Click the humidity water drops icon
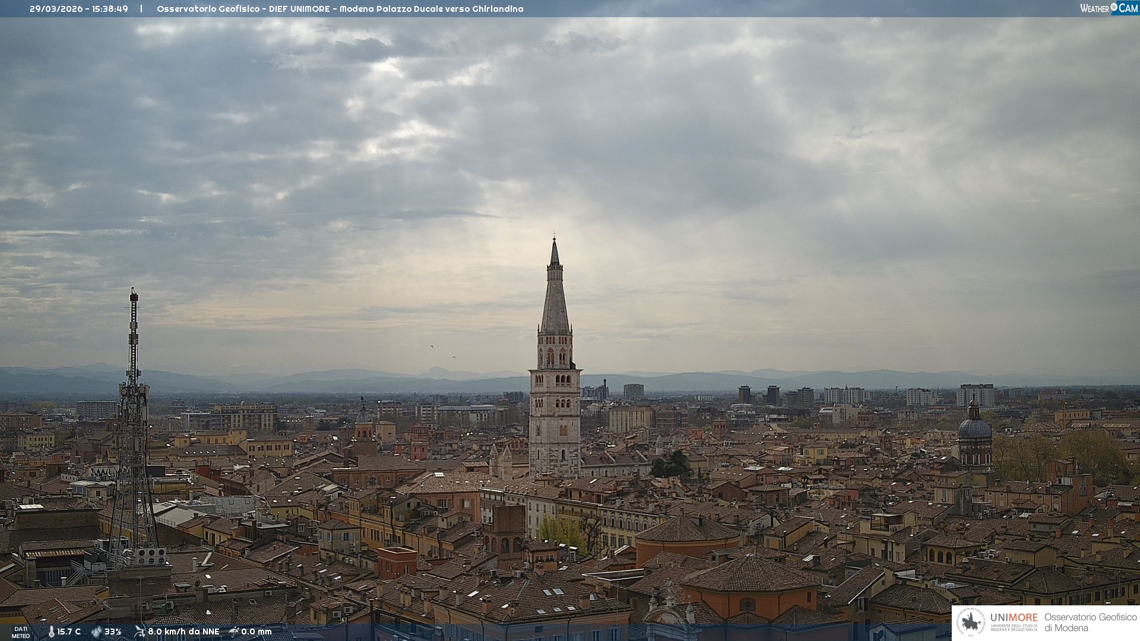Screen dimensions: 1140x641 coord(96,632)
